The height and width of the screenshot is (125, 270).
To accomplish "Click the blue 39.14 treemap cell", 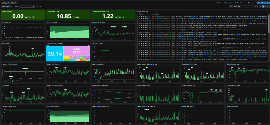I will 55,54.
